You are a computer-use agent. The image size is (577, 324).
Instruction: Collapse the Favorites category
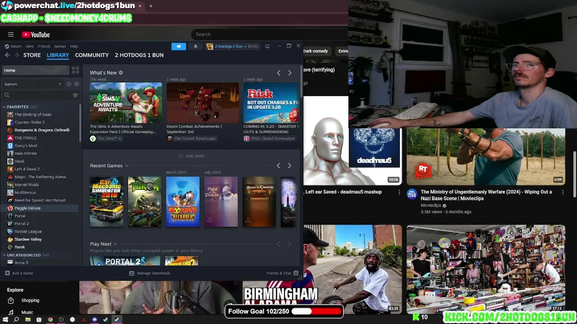point(4,107)
